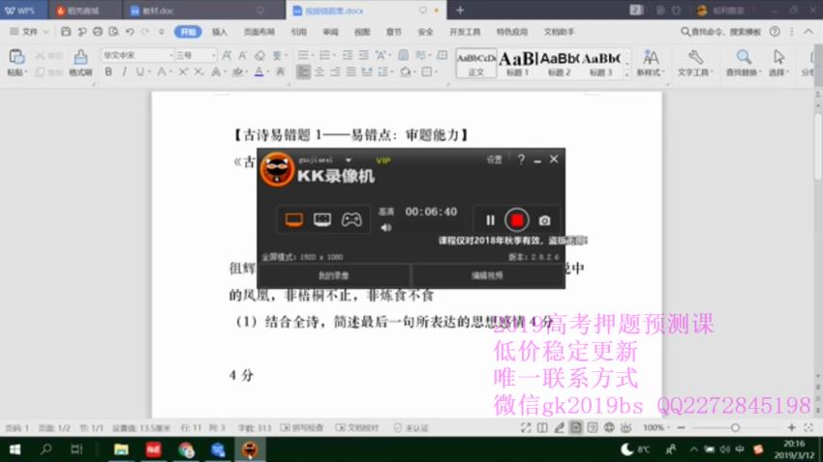The image size is (823, 462).
Task: Pause recording in KK recorder
Action: click(490, 220)
